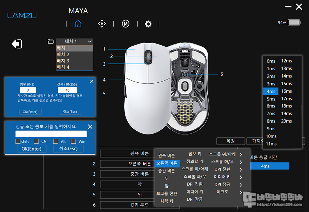Choose 오른쪽 버튼 highlighted menu entry
This screenshot has height=212, width=309.
click(167, 163)
